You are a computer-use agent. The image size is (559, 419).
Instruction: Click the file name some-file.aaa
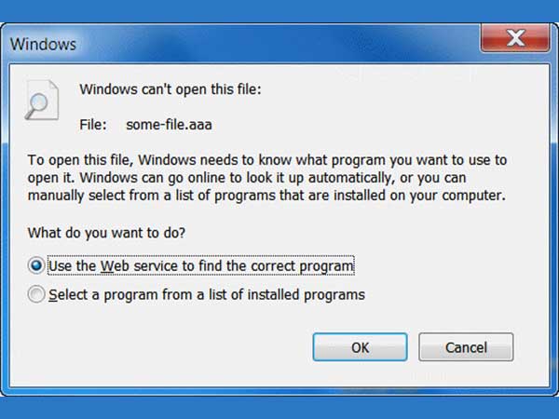[169, 125]
